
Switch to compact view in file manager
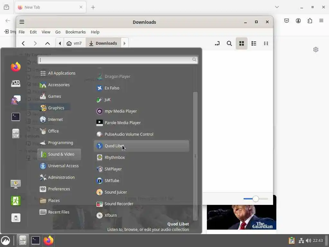point(266,43)
